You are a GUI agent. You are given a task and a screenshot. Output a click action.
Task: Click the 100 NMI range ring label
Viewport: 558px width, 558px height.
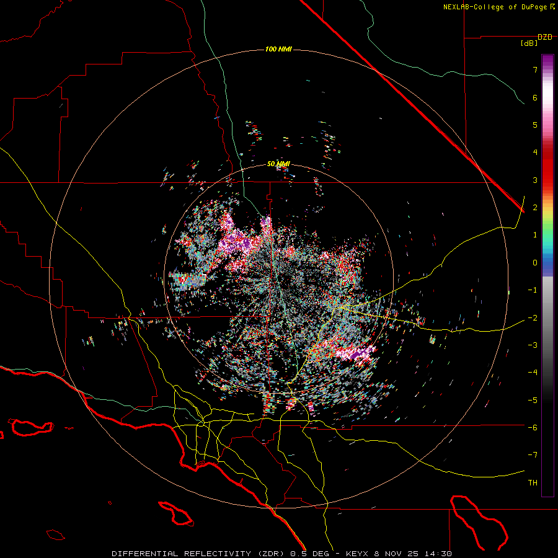[278, 49]
